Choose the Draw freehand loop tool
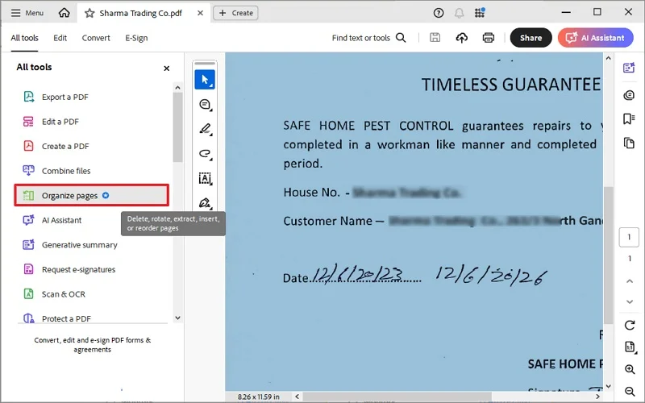 [x=205, y=154]
